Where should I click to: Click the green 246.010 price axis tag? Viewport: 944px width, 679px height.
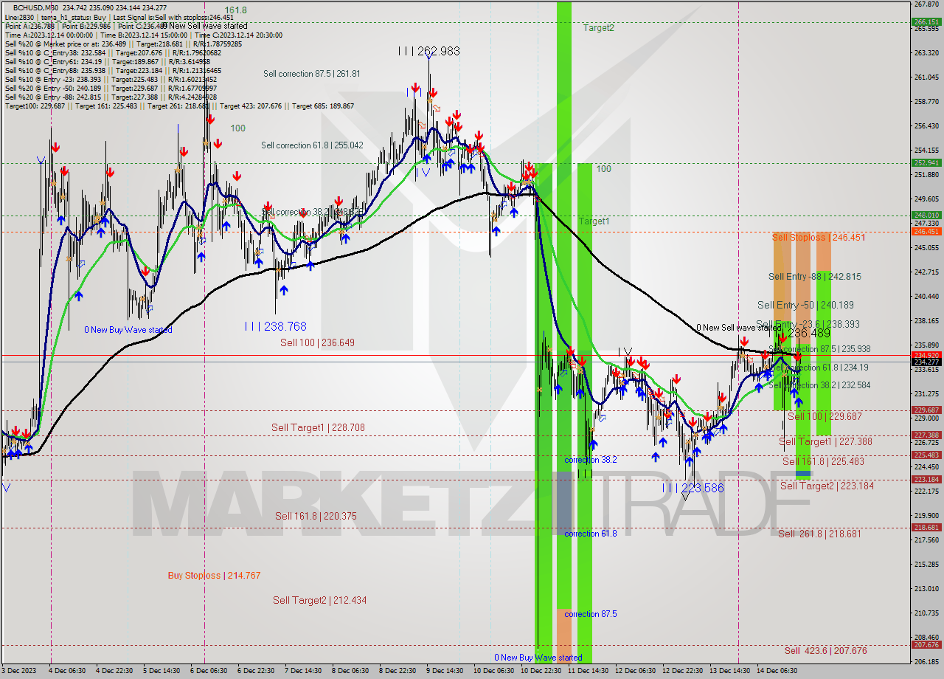click(x=927, y=216)
